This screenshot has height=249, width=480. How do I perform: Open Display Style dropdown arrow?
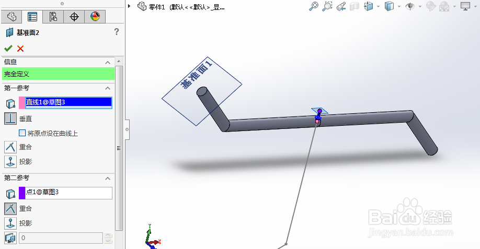tap(399, 6)
